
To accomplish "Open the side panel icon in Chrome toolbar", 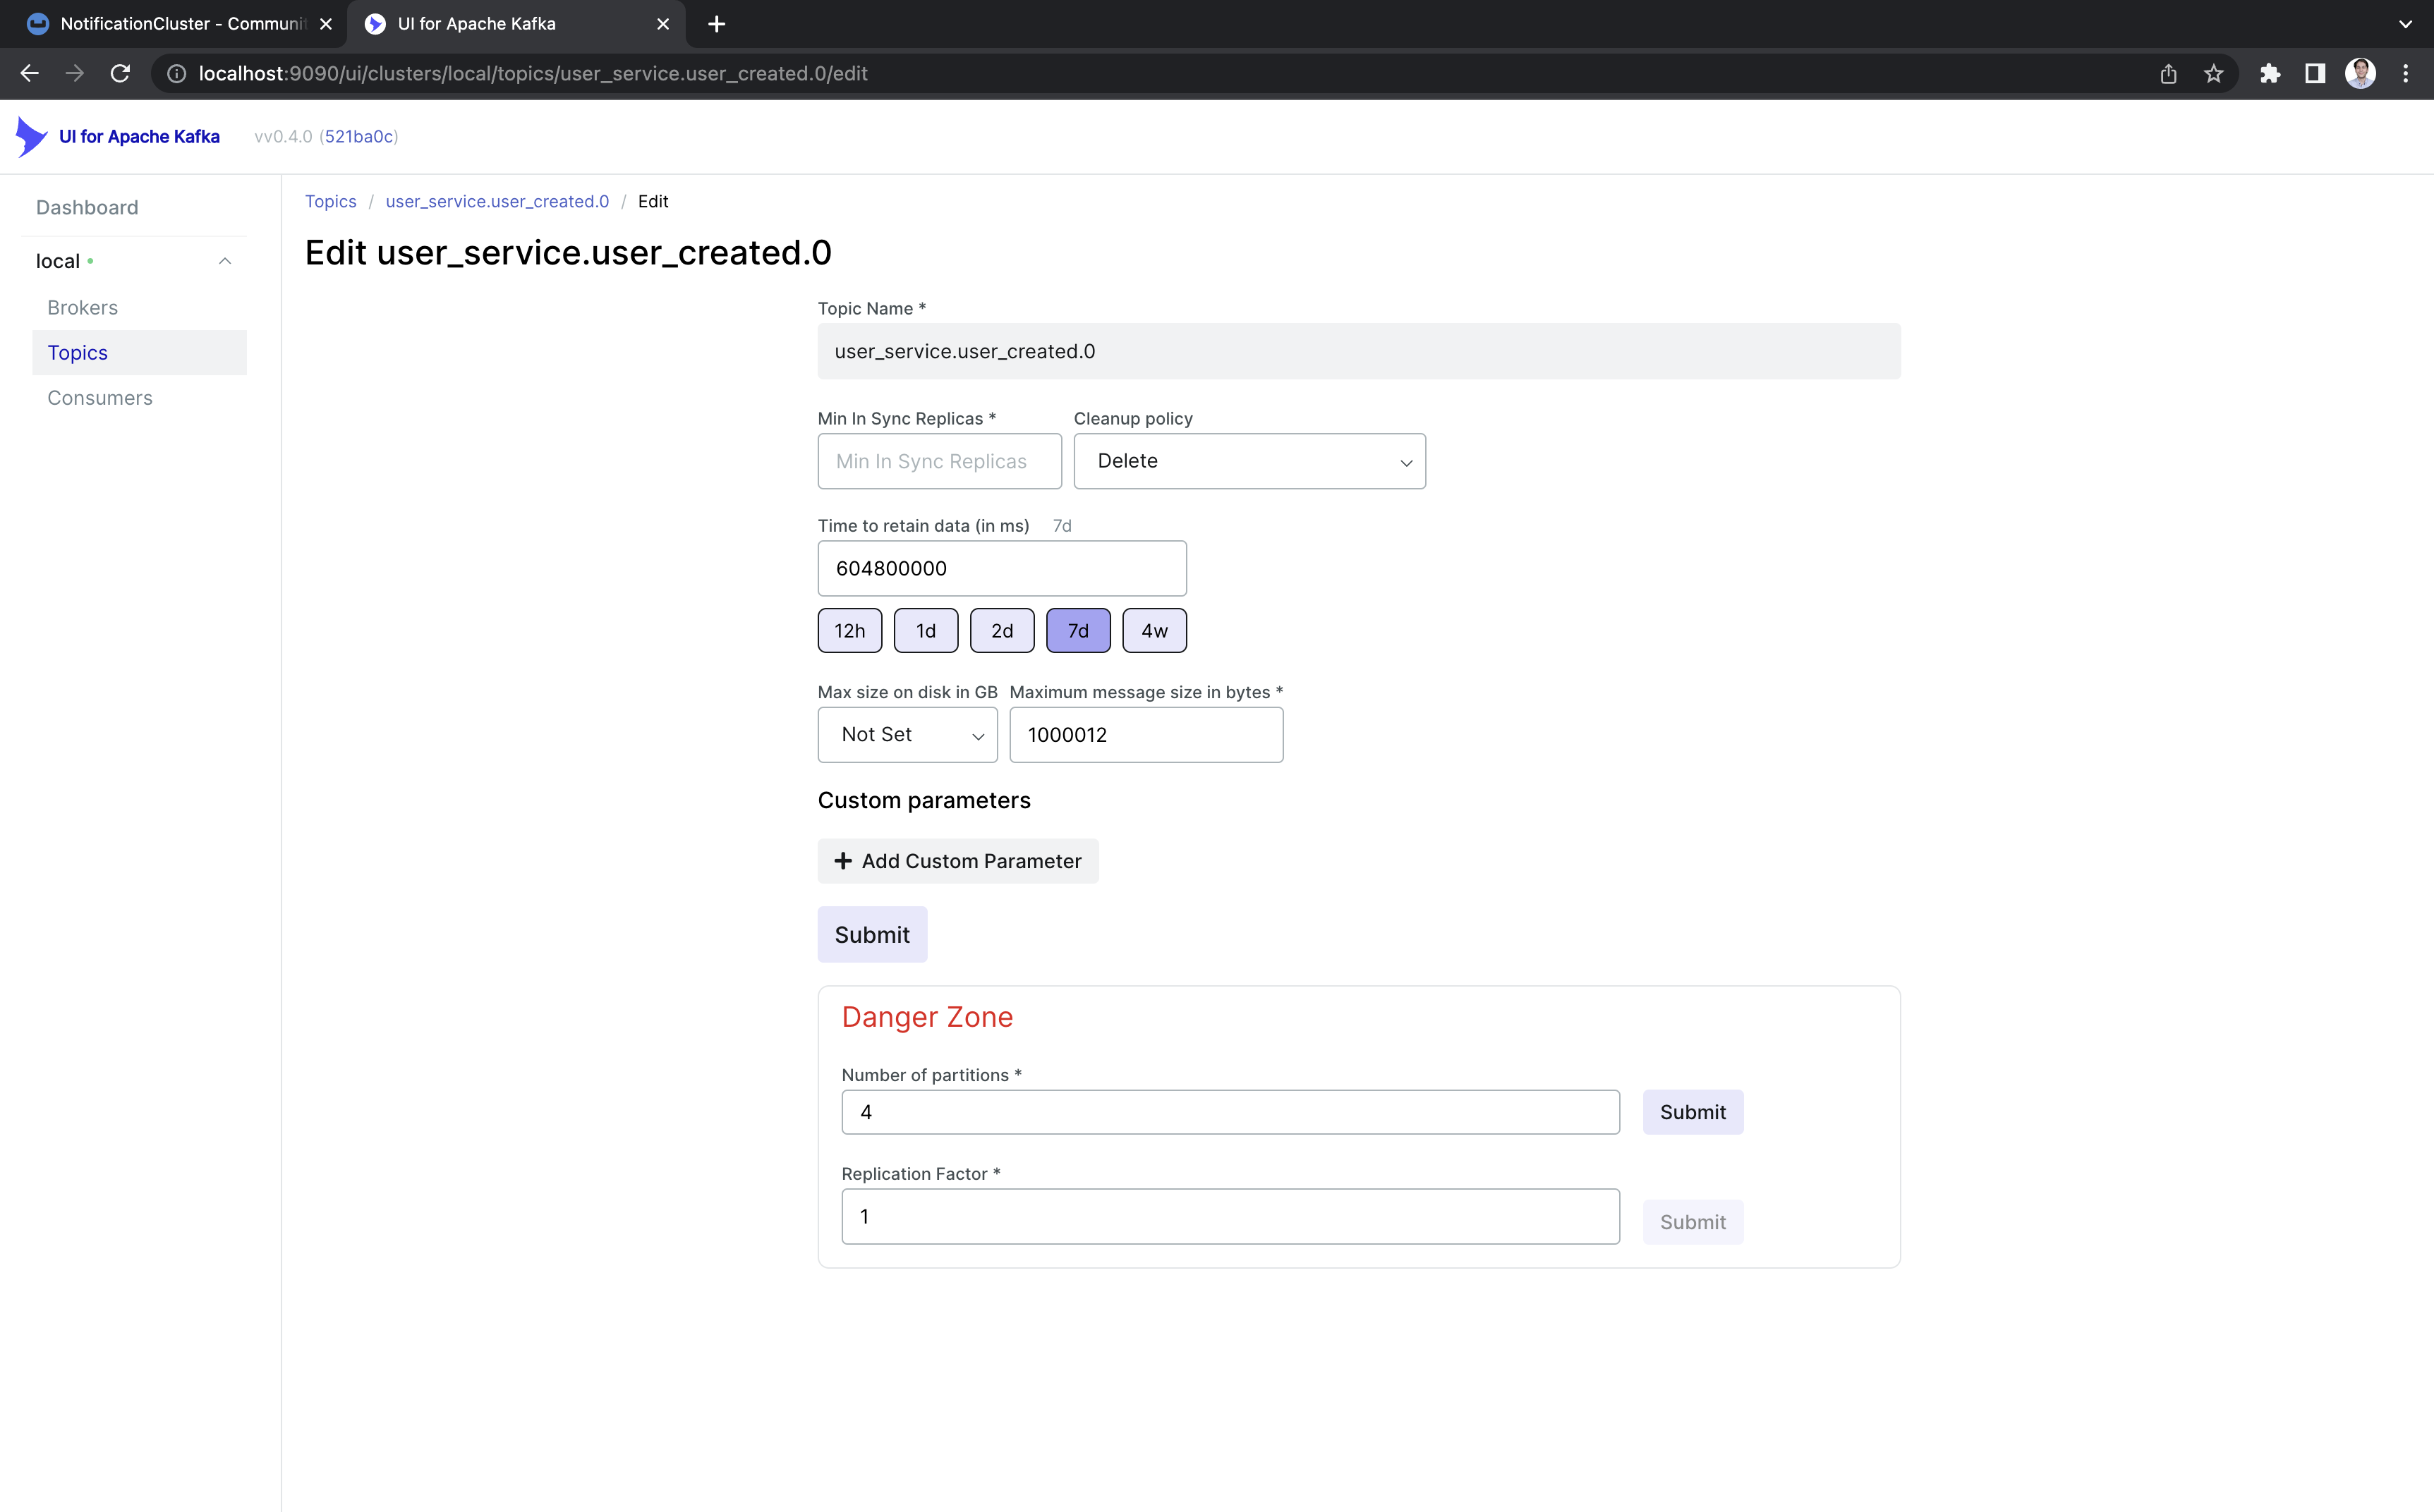I will point(2315,74).
